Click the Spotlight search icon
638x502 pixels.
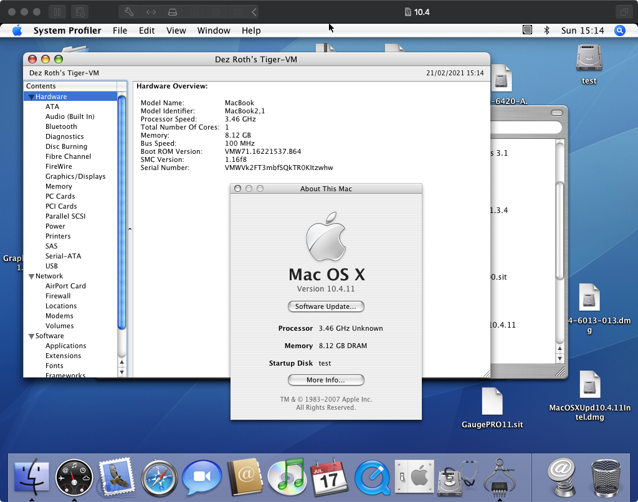[x=620, y=31]
